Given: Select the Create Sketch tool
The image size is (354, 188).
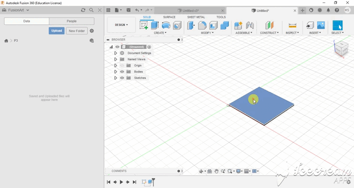Looking at the screenshot, I should pos(144,25).
